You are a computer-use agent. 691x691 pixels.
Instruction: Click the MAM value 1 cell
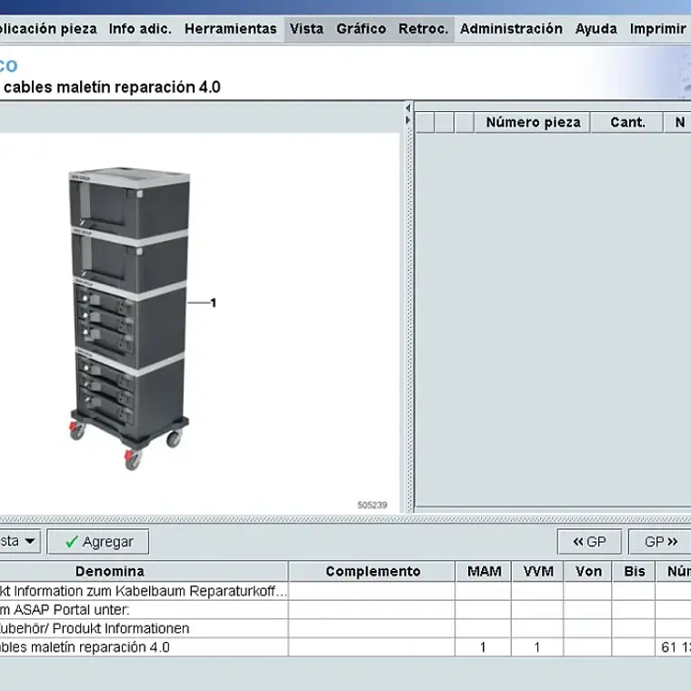point(483,647)
